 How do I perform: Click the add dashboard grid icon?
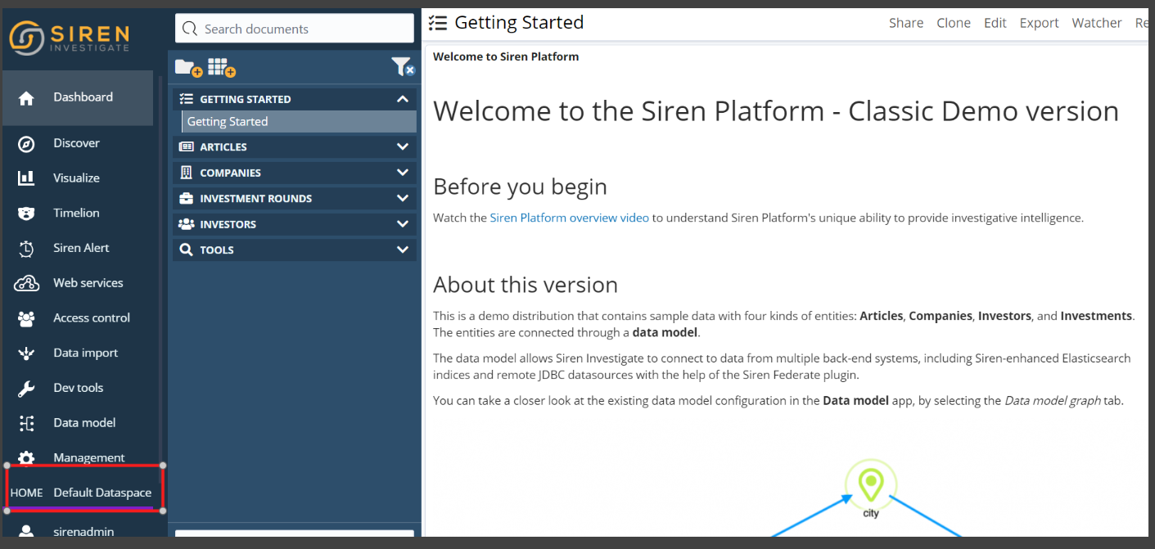221,68
